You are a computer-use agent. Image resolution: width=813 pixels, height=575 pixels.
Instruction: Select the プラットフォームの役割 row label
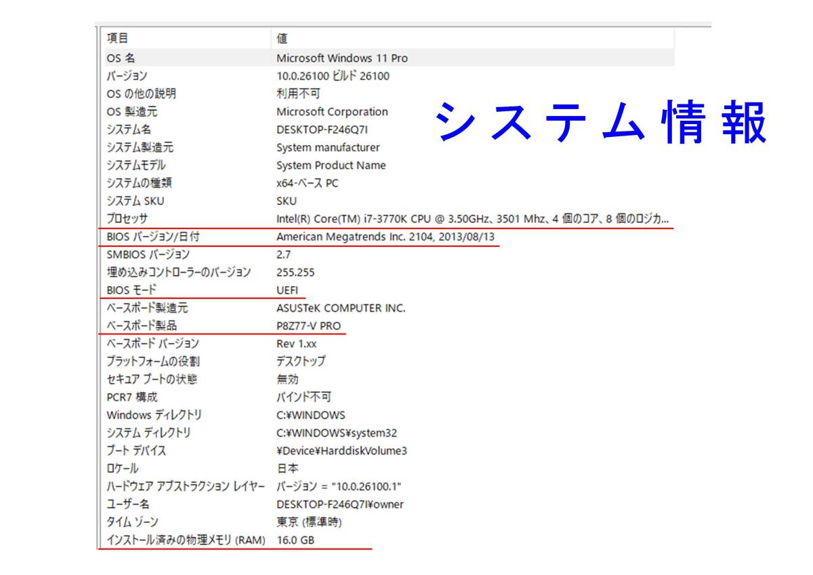tap(152, 361)
